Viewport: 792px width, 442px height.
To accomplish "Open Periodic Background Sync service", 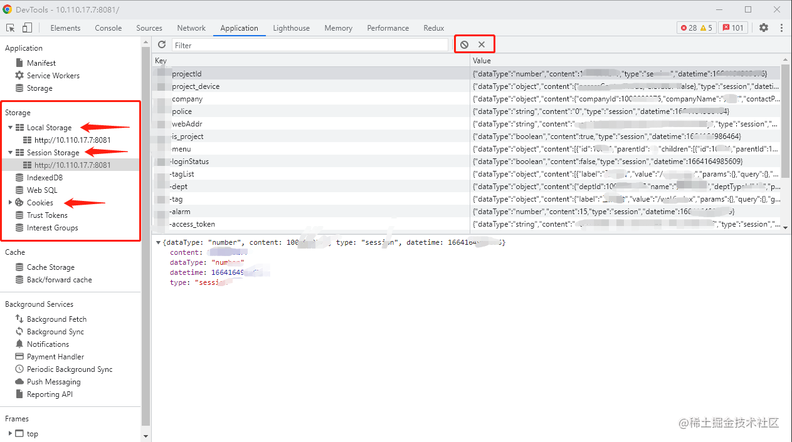I will [70, 369].
